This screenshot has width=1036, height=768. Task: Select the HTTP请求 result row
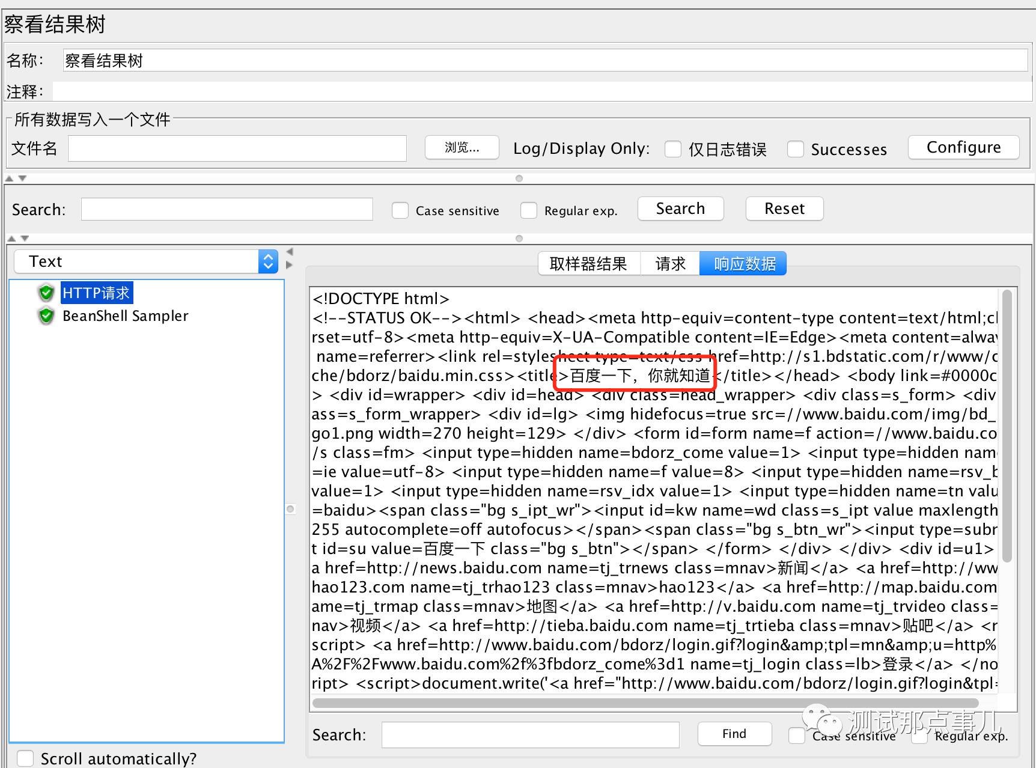[97, 293]
